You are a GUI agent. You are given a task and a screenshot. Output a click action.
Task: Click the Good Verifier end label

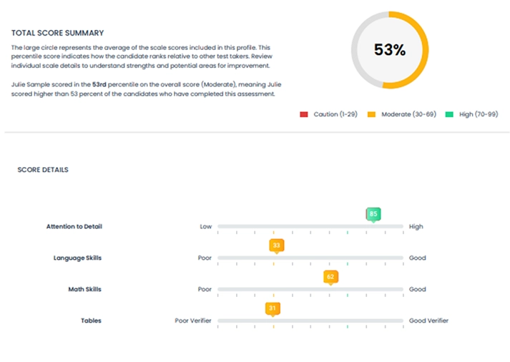pos(428,321)
